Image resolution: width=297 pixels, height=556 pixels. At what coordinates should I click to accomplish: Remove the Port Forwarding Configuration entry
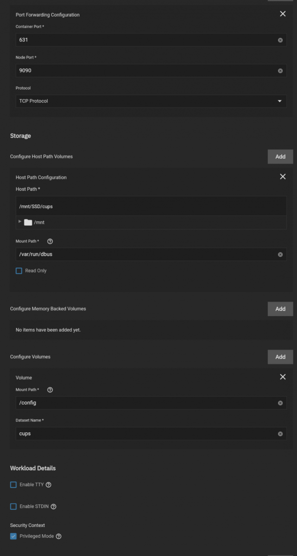pos(283,14)
